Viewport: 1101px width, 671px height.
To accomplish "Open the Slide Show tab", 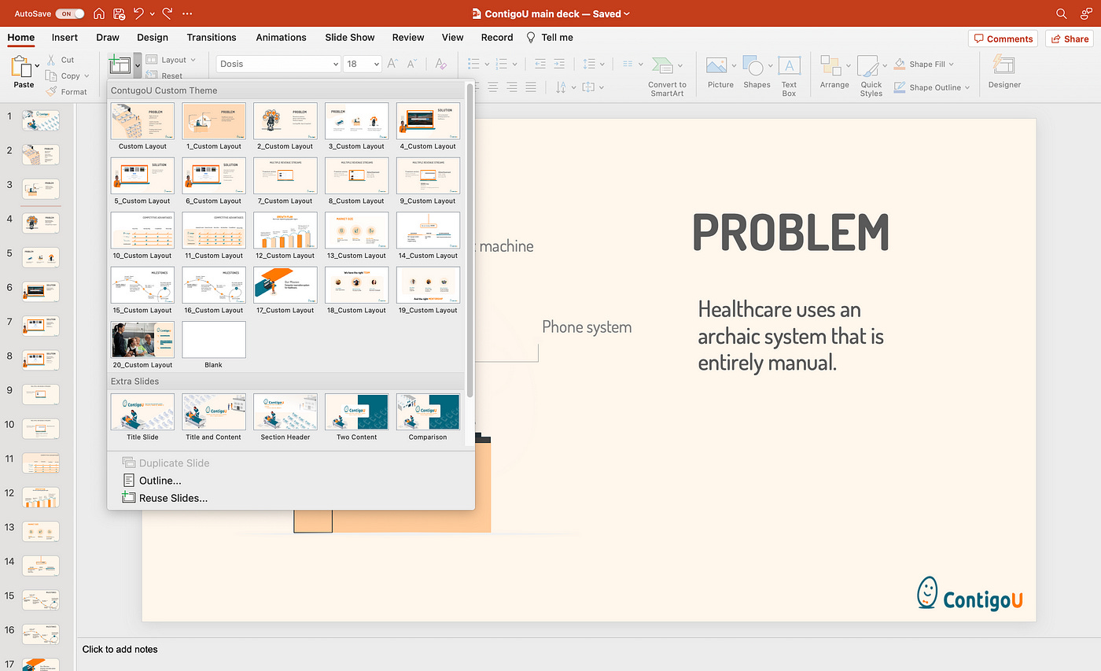I will (350, 37).
